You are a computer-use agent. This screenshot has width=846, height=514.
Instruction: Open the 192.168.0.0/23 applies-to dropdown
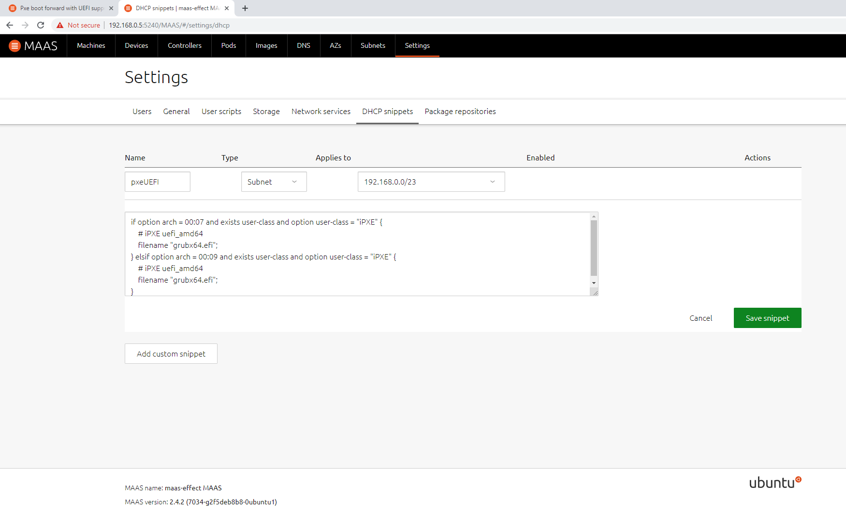(x=431, y=182)
